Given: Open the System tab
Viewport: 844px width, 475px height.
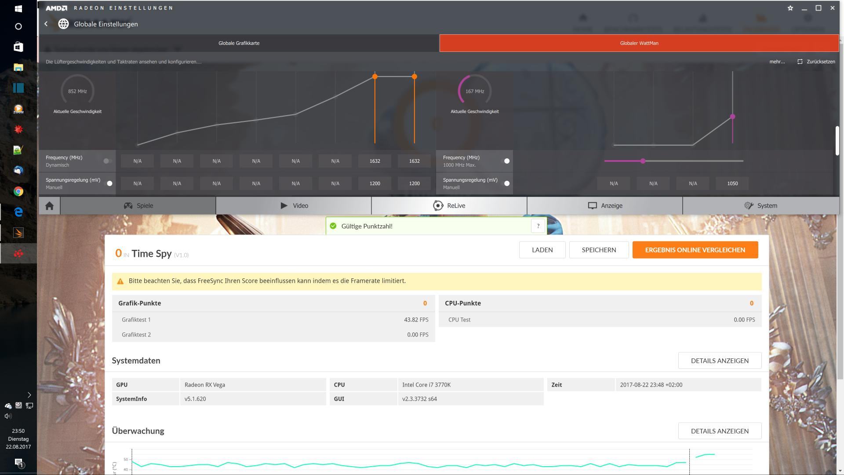Looking at the screenshot, I should [760, 205].
